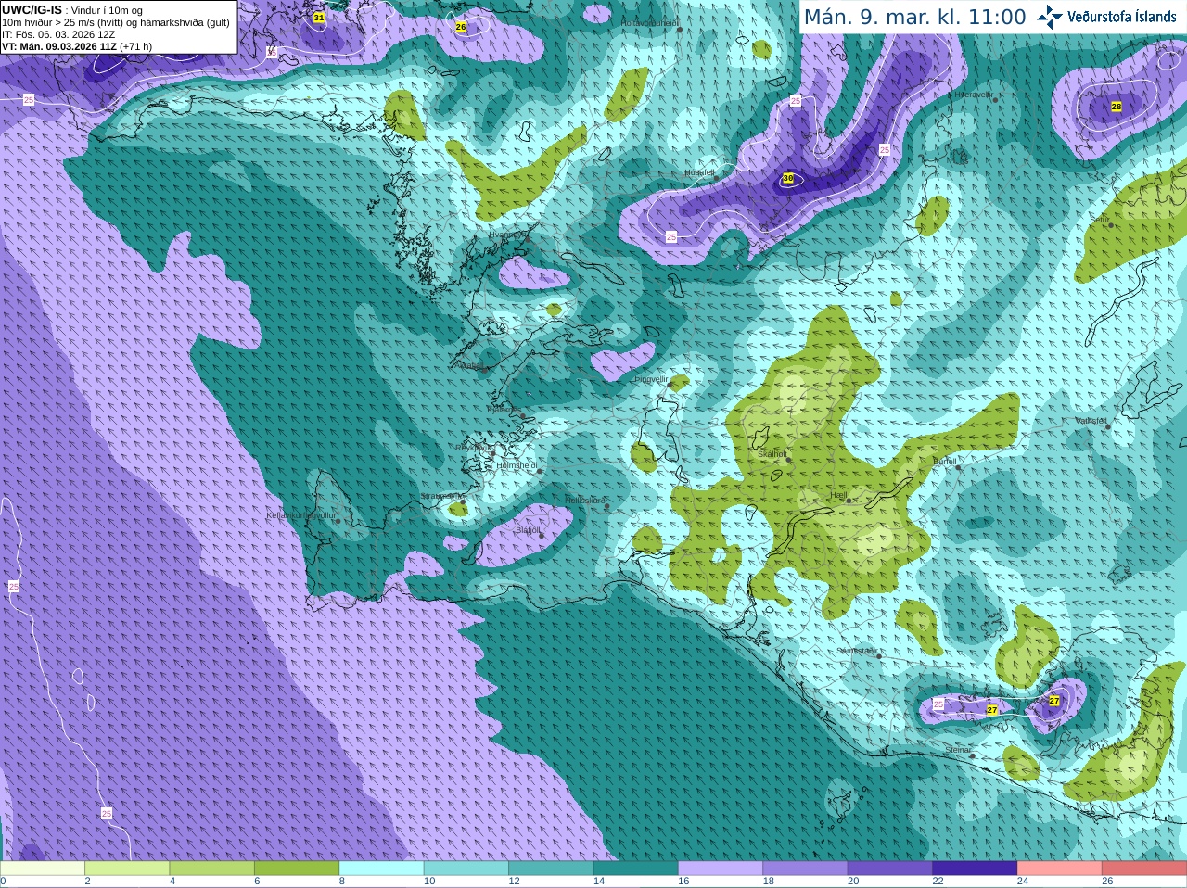The height and width of the screenshot is (888, 1187).
Task: Click the yellow gust label 28
Action: [x=1117, y=107]
